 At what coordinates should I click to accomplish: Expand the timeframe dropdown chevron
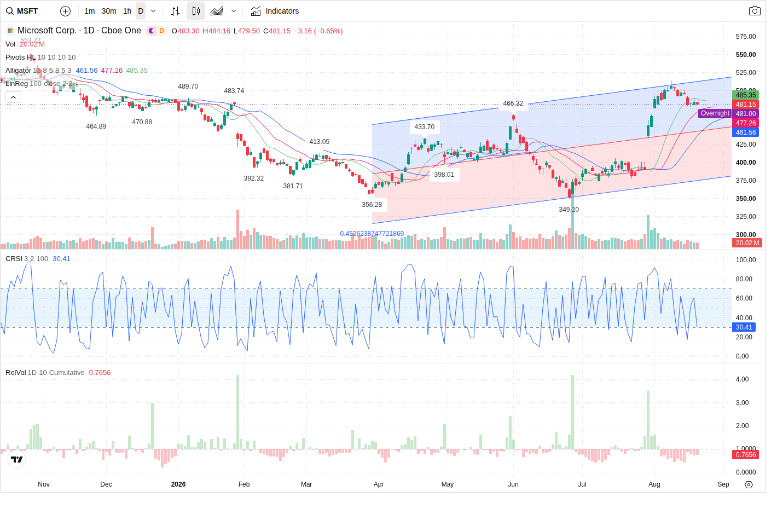pyautogui.click(x=153, y=11)
